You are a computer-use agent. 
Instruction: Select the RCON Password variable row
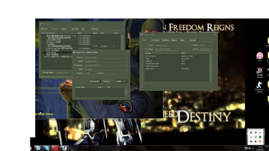pyautogui.click(x=177, y=64)
